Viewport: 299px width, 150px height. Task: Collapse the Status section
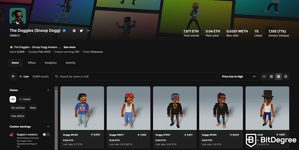point(48,90)
